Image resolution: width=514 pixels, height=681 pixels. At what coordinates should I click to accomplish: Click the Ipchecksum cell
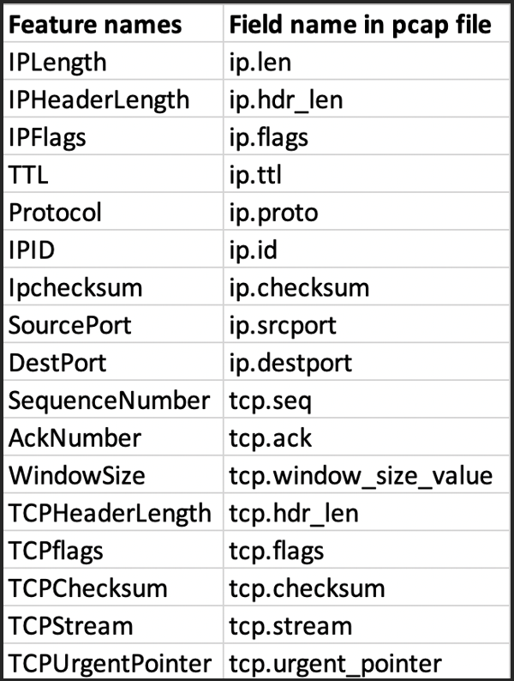coord(113,286)
